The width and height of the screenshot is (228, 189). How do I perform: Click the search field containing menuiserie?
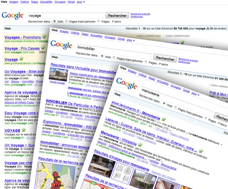(x=177, y=101)
